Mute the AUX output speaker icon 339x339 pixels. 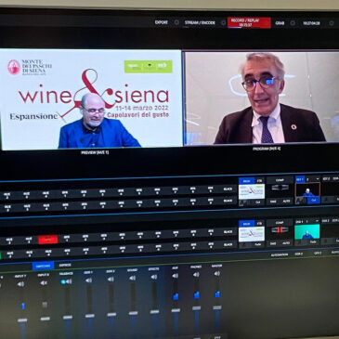coord(176,276)
